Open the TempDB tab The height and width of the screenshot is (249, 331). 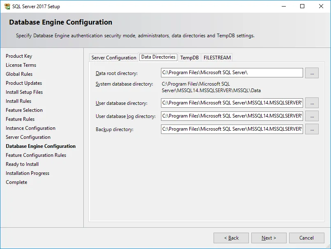coord(190,58)
